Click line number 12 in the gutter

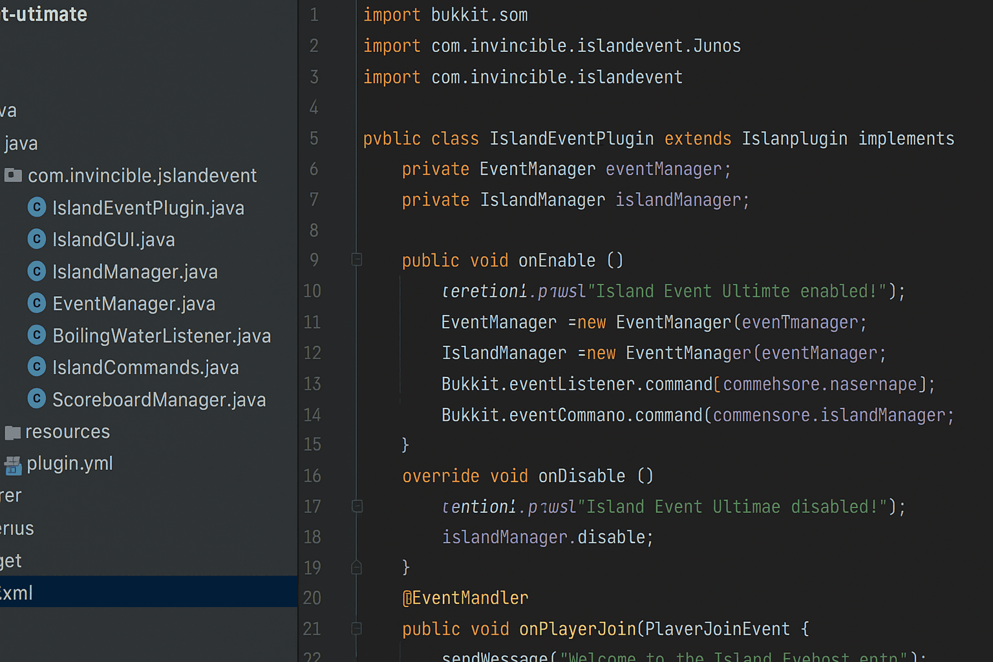coord(312,352)
